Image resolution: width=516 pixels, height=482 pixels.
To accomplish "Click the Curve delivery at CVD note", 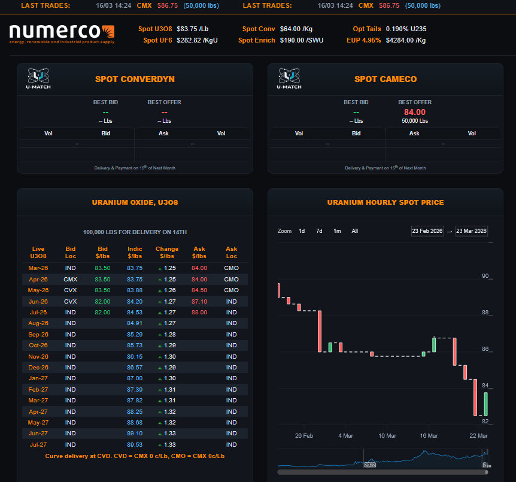I will click(135, 456).
